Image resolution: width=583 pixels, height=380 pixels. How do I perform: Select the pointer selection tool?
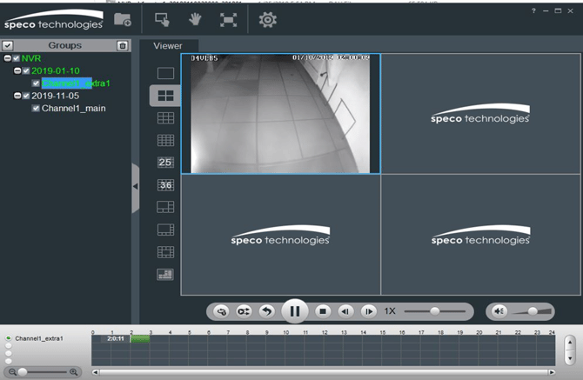click(162, 19)
